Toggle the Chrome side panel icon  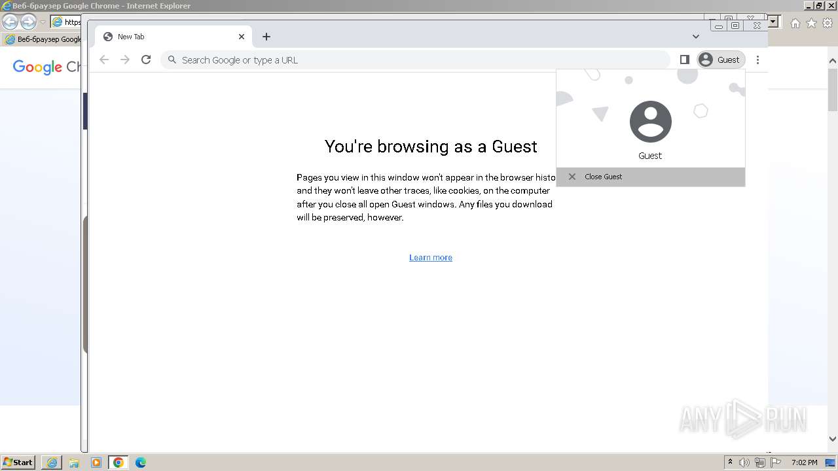685,60
